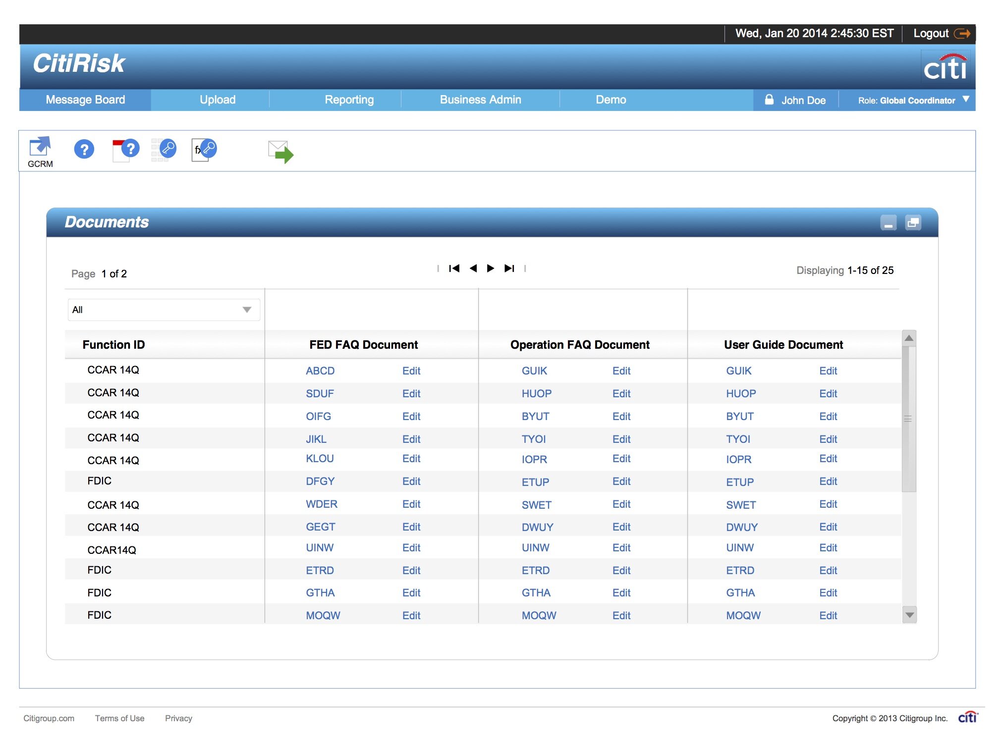Open the fx formula key icon
This screenshot has width=1004, height=748.
tap(204, 150)
